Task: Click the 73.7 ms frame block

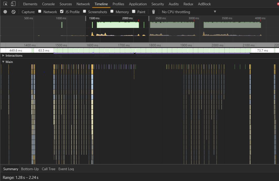Action: click(x=262, y=51)
